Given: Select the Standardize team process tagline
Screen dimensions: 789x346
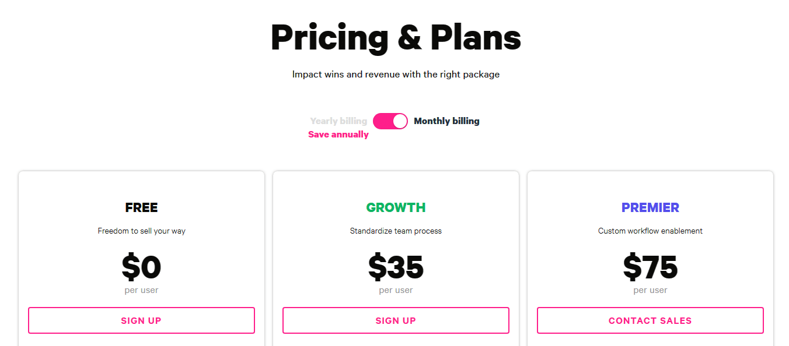Looking at the screenshot, I should click(x=396, y=231).
